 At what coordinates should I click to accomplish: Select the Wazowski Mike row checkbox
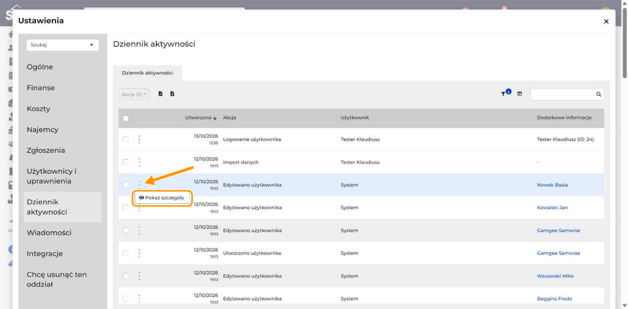(x=126, y=276)
